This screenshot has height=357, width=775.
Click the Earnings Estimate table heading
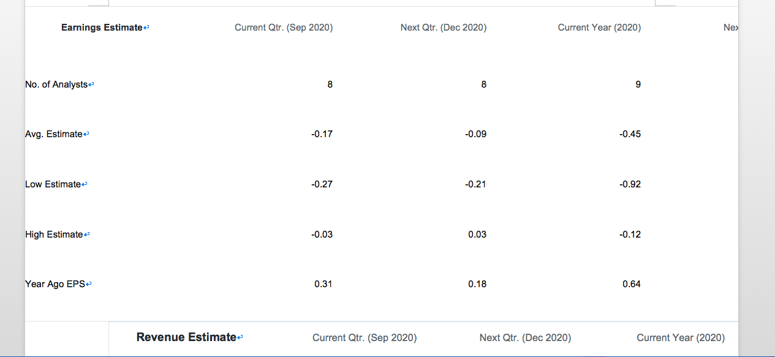(102, 28)
